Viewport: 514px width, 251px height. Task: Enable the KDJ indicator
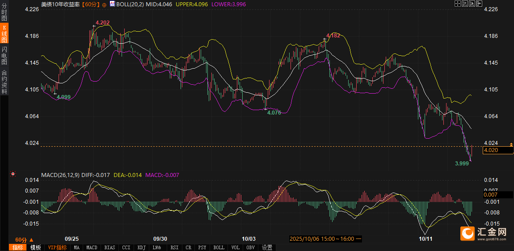(x=141, y=247)
